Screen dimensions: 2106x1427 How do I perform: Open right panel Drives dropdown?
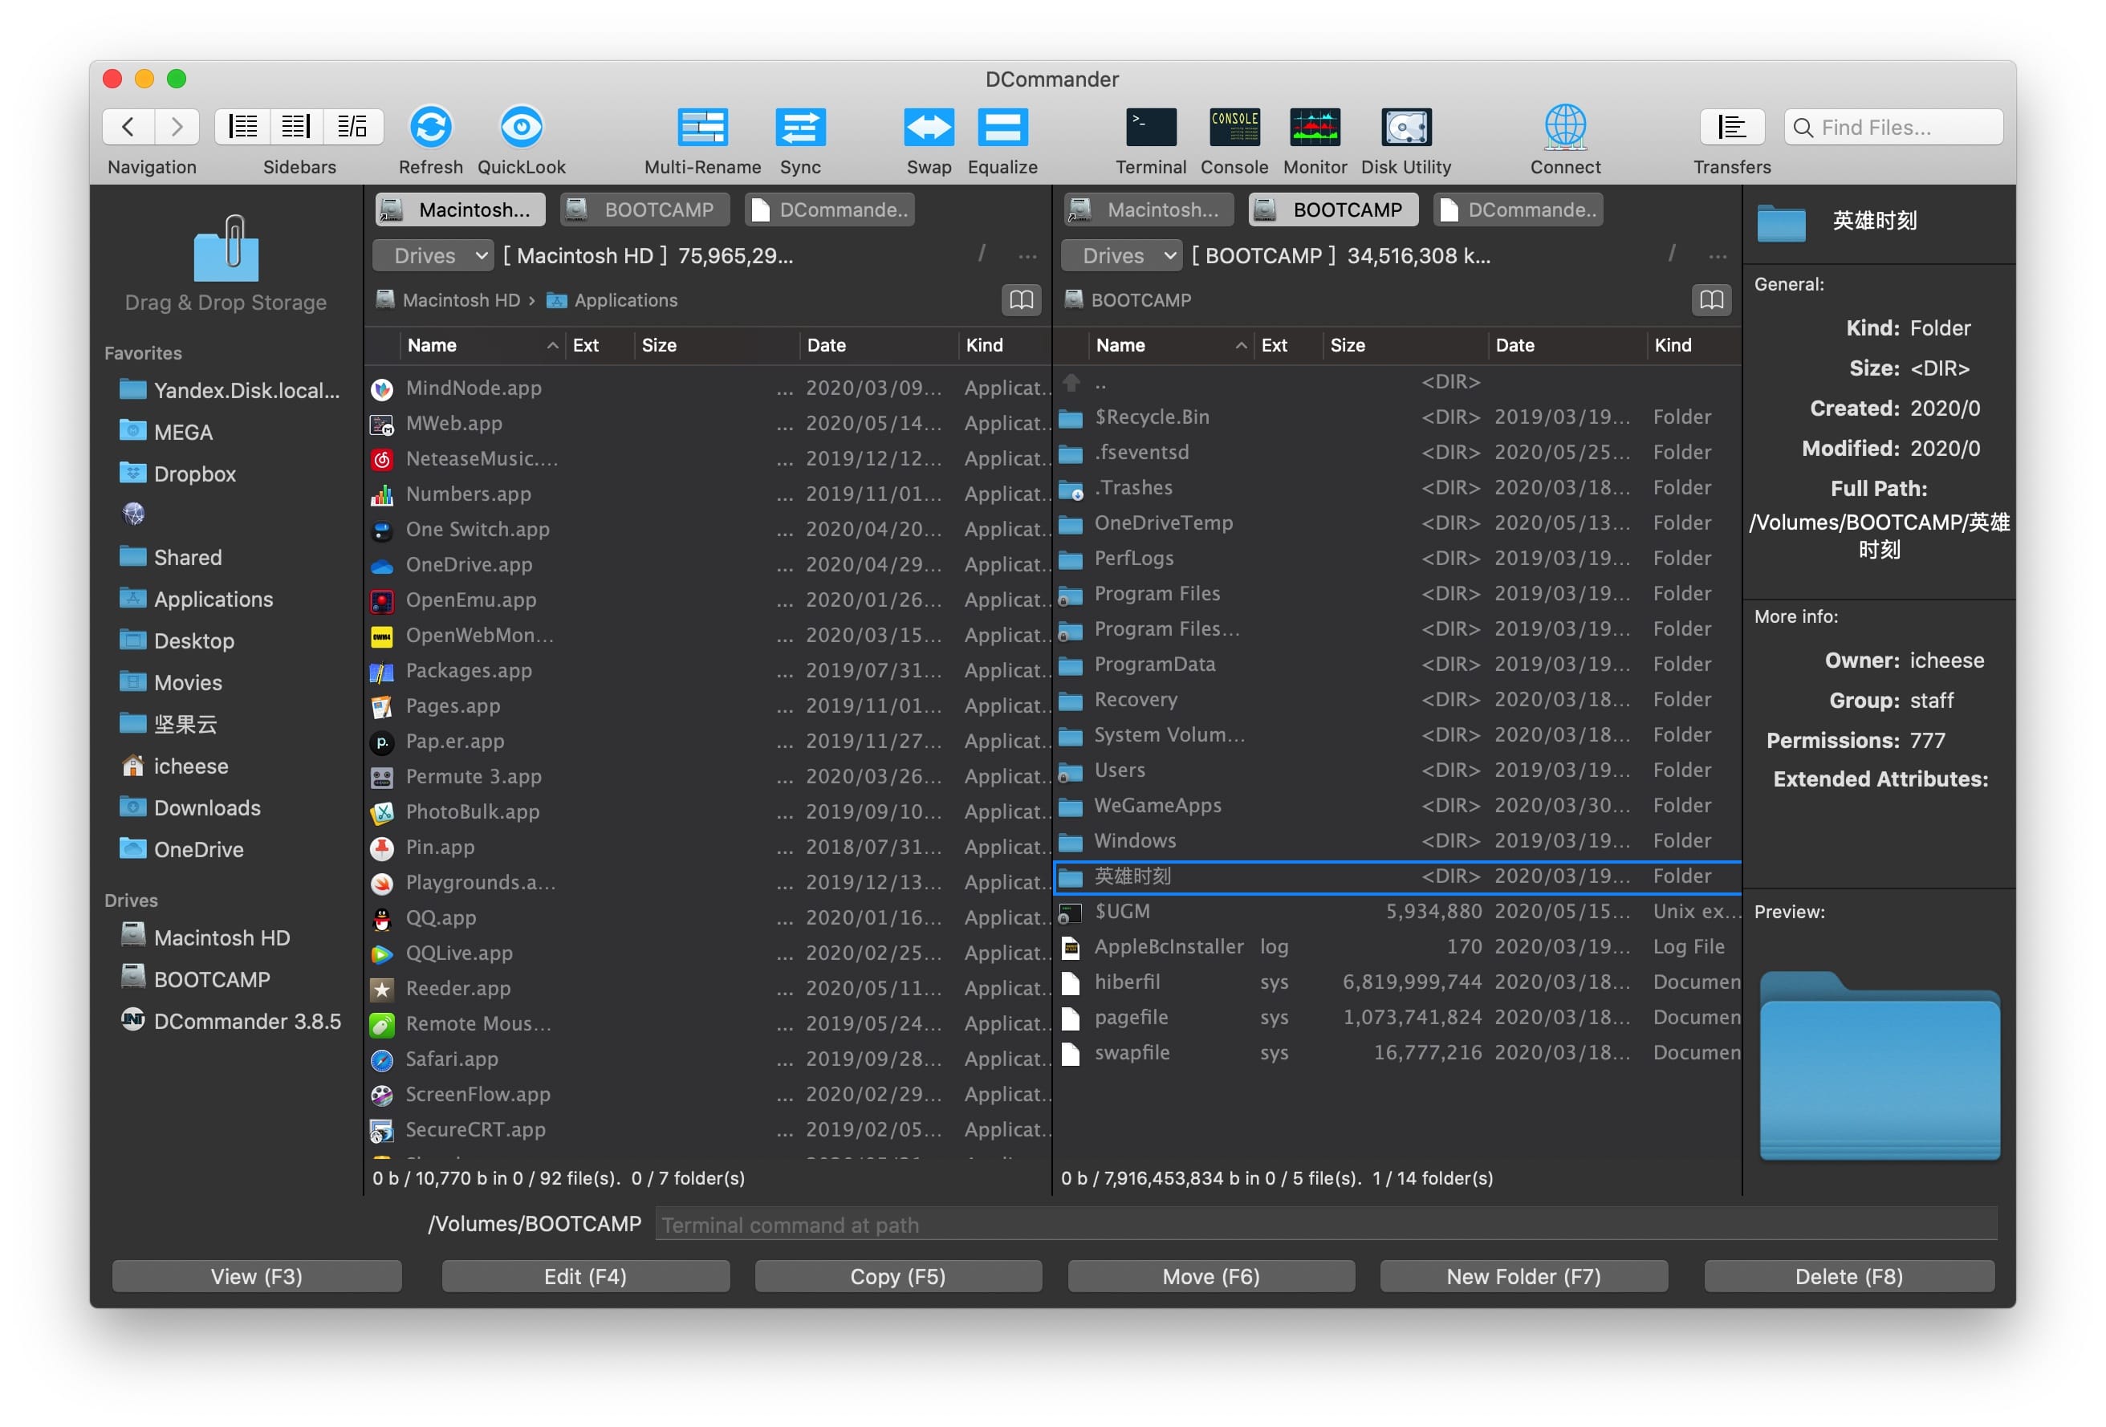click(1122, 256)
